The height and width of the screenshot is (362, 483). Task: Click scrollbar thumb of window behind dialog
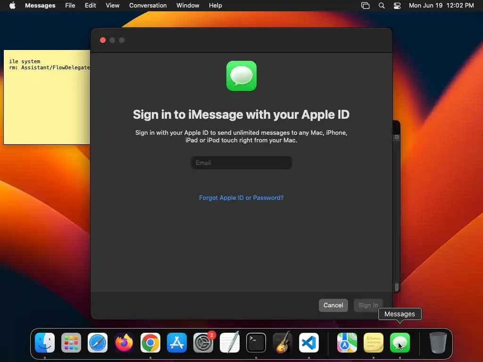pyautogui.click(x=396, y=287)
